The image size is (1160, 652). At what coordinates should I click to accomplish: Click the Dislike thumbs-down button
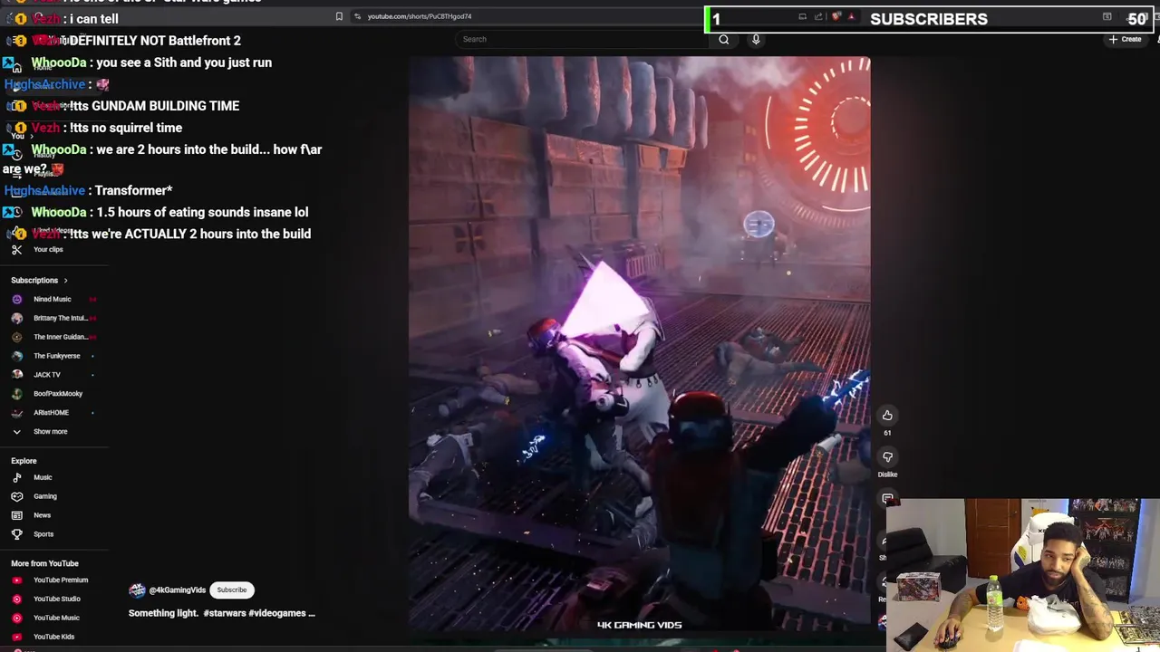coord(887,457)
